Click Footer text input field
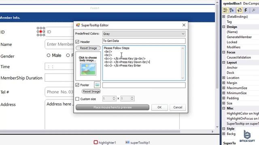Viewport: 259px width, 145px height. pyautogui.click(x=144, y=85)
